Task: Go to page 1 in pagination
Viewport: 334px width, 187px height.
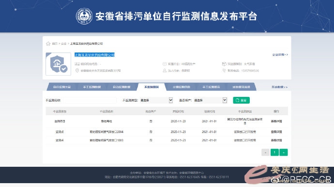Action: (274, 152)
